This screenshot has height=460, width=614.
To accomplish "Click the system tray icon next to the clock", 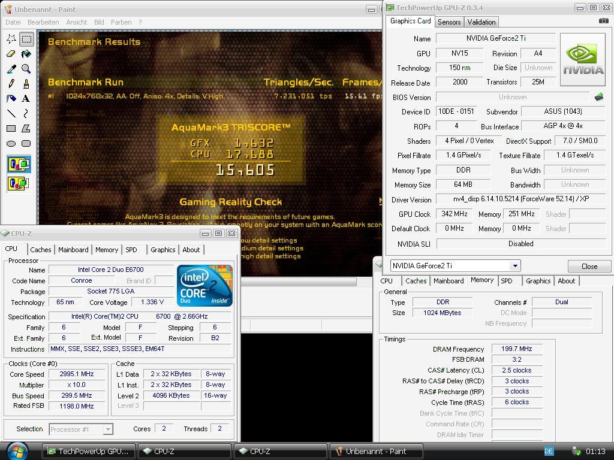I will [x=576, y=451].
